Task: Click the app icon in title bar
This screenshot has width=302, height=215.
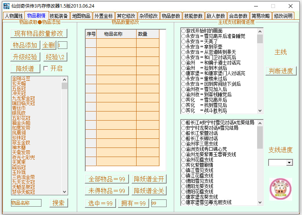Action: tap(5, 6)
